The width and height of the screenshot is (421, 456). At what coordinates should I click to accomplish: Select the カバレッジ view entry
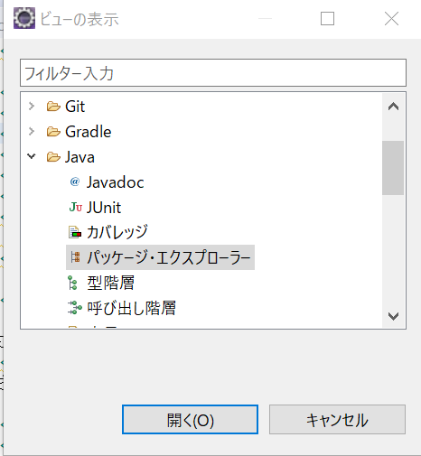117,232
